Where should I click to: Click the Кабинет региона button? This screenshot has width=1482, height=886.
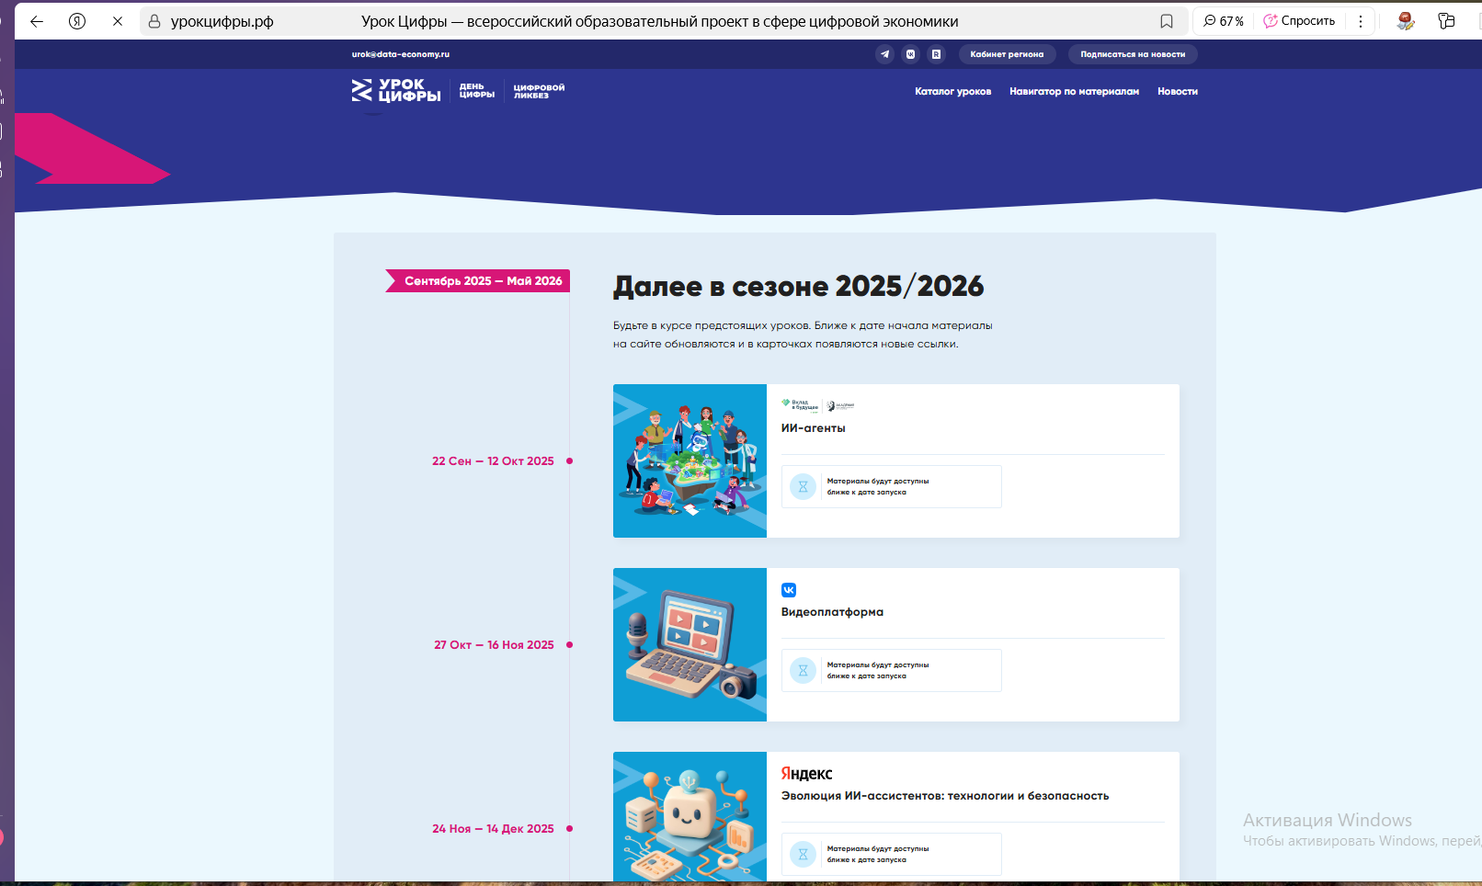click(1007, 54)
